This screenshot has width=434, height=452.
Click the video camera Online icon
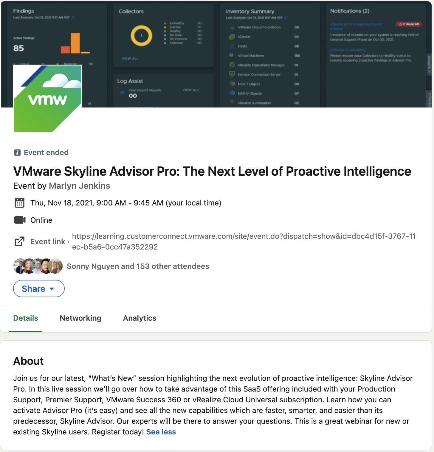[x=20, y=220]
